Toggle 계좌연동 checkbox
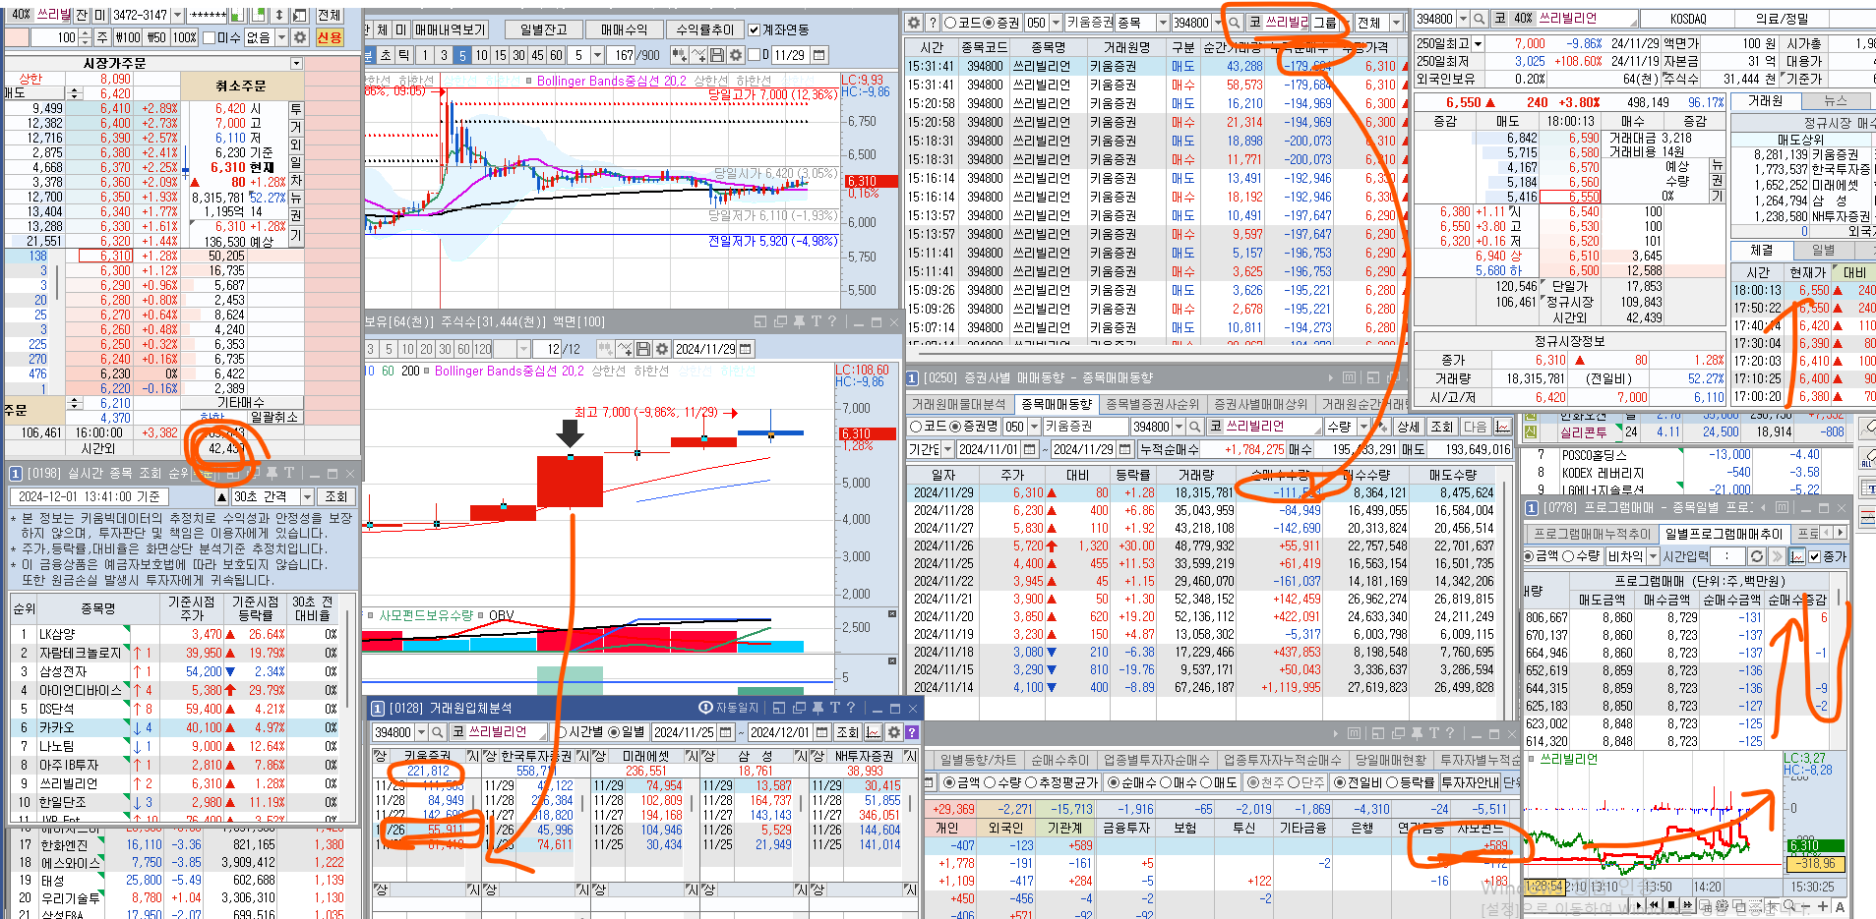1876x919 pixels. click(x=755, y=29)
